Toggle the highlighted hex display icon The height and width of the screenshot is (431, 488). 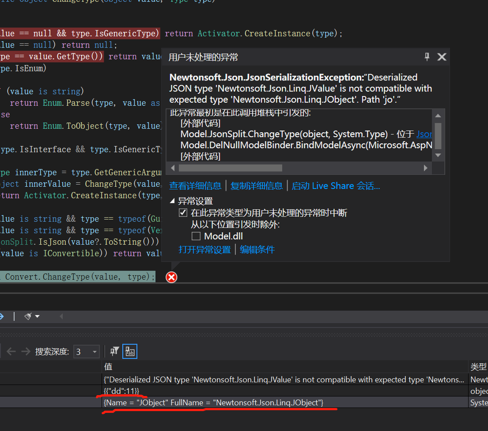tap(130, 351)
